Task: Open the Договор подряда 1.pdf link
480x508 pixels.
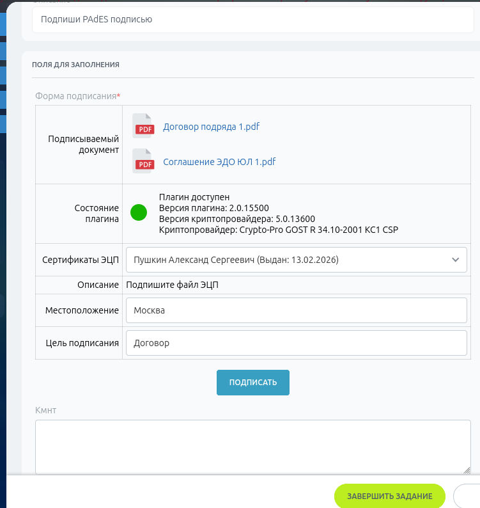Action: click(x=211, y=127)
